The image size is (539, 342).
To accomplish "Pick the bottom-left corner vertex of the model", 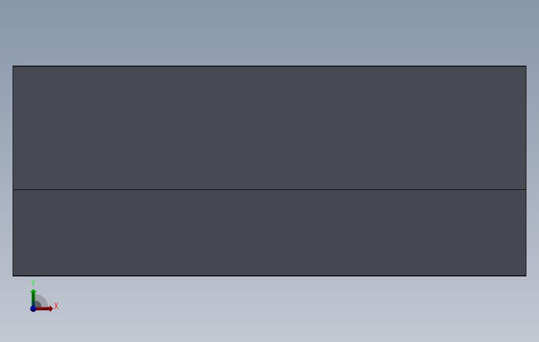I will pyautogui.click(x=13, y=276).
